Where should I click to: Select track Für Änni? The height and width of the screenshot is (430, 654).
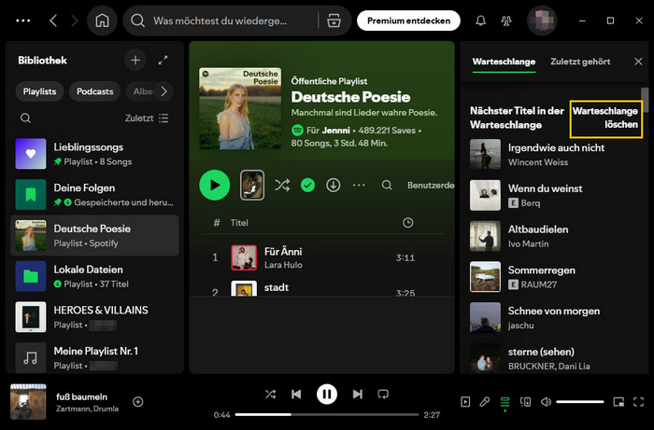coord(321,257)
